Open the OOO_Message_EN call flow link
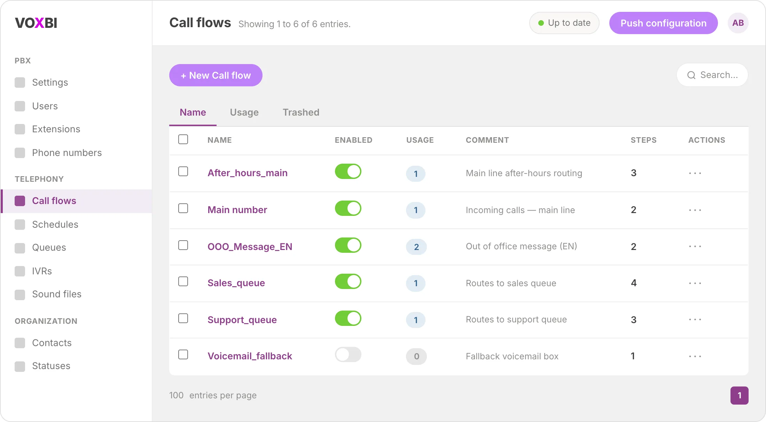 [250, 247]
